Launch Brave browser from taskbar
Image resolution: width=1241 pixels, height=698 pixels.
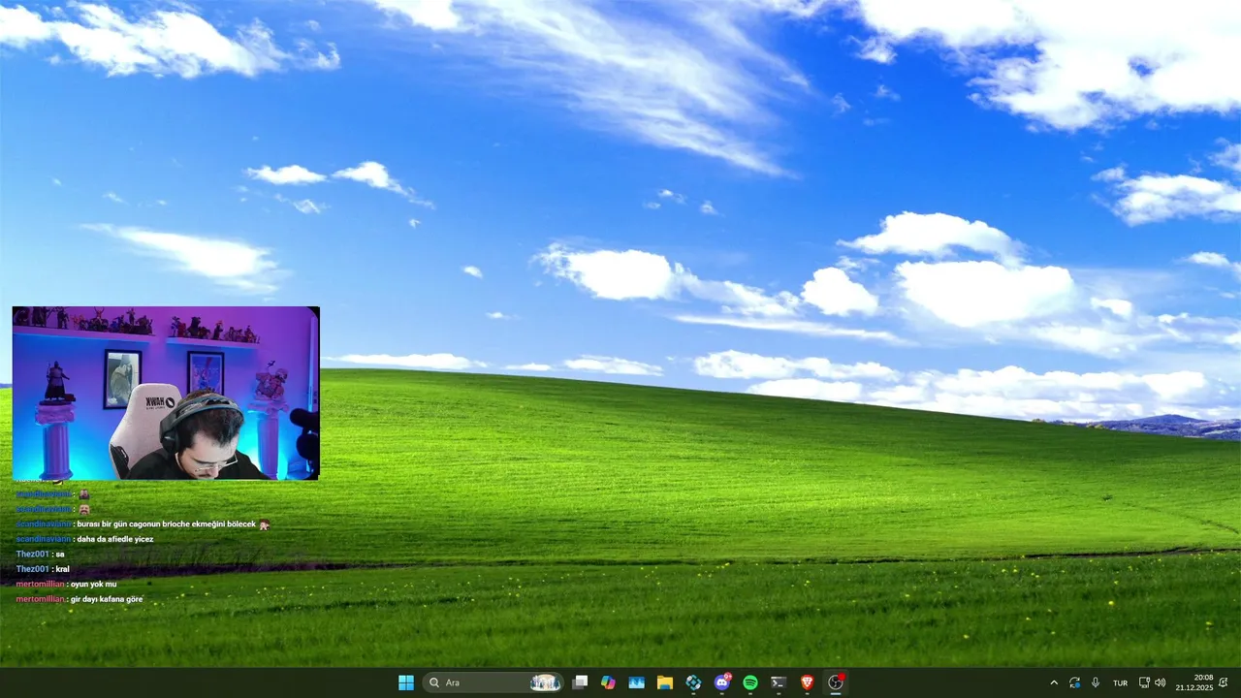coord(808,682)
